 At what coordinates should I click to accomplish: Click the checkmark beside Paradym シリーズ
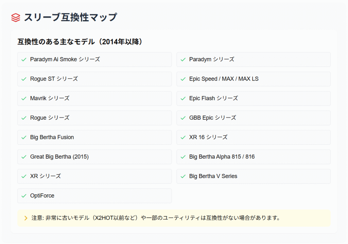183,59
